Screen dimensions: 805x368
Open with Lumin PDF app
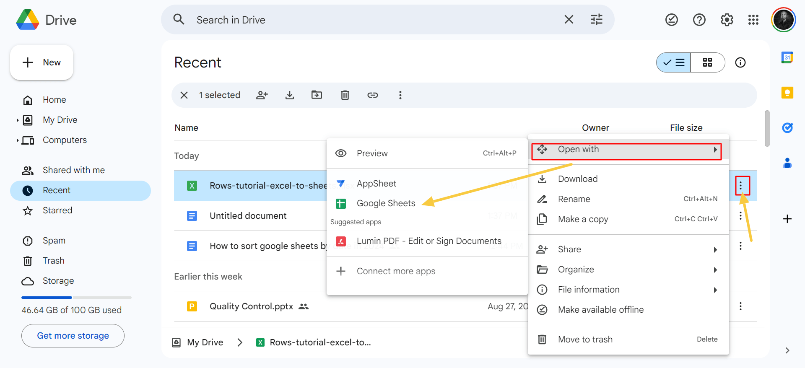[427, 241]
